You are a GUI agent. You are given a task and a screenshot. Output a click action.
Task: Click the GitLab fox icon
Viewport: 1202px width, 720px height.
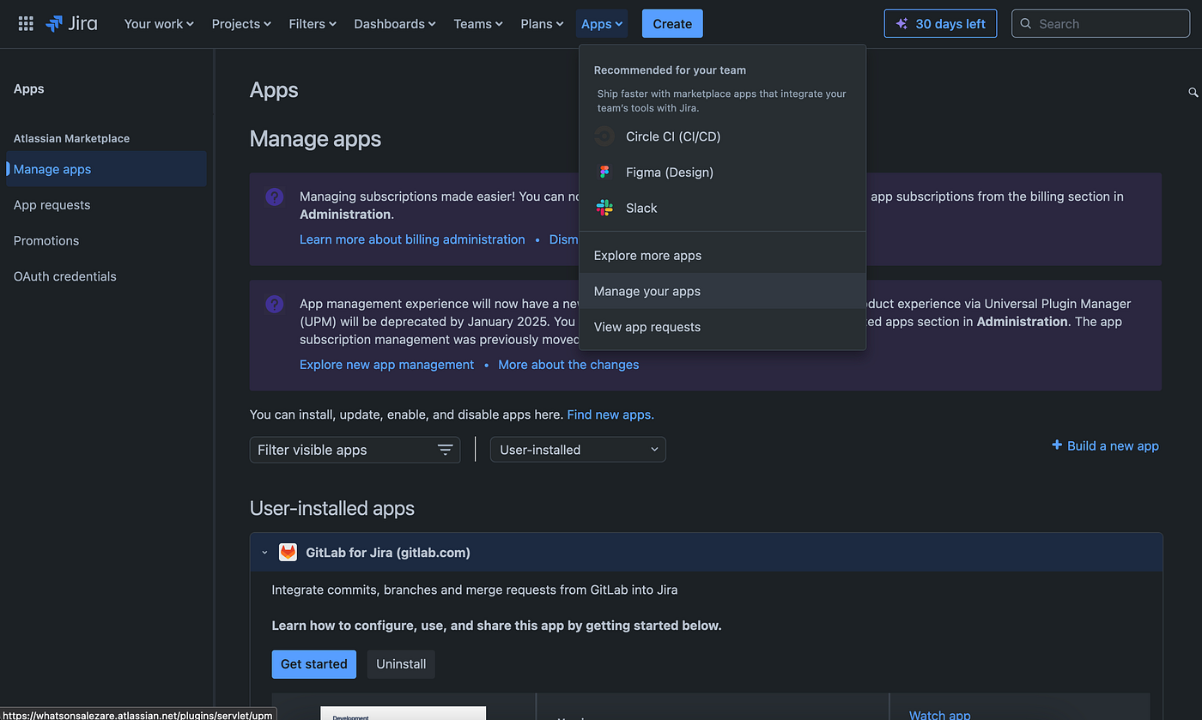288,553
